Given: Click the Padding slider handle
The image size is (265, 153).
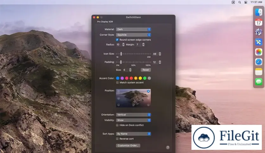Looking at the screenshot, I should [x=121, y=62].
